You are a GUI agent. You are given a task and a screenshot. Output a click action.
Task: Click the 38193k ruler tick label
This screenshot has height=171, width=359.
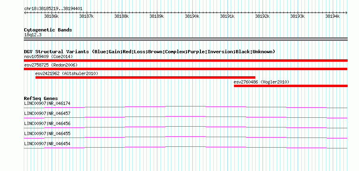[x=297, y=17]
